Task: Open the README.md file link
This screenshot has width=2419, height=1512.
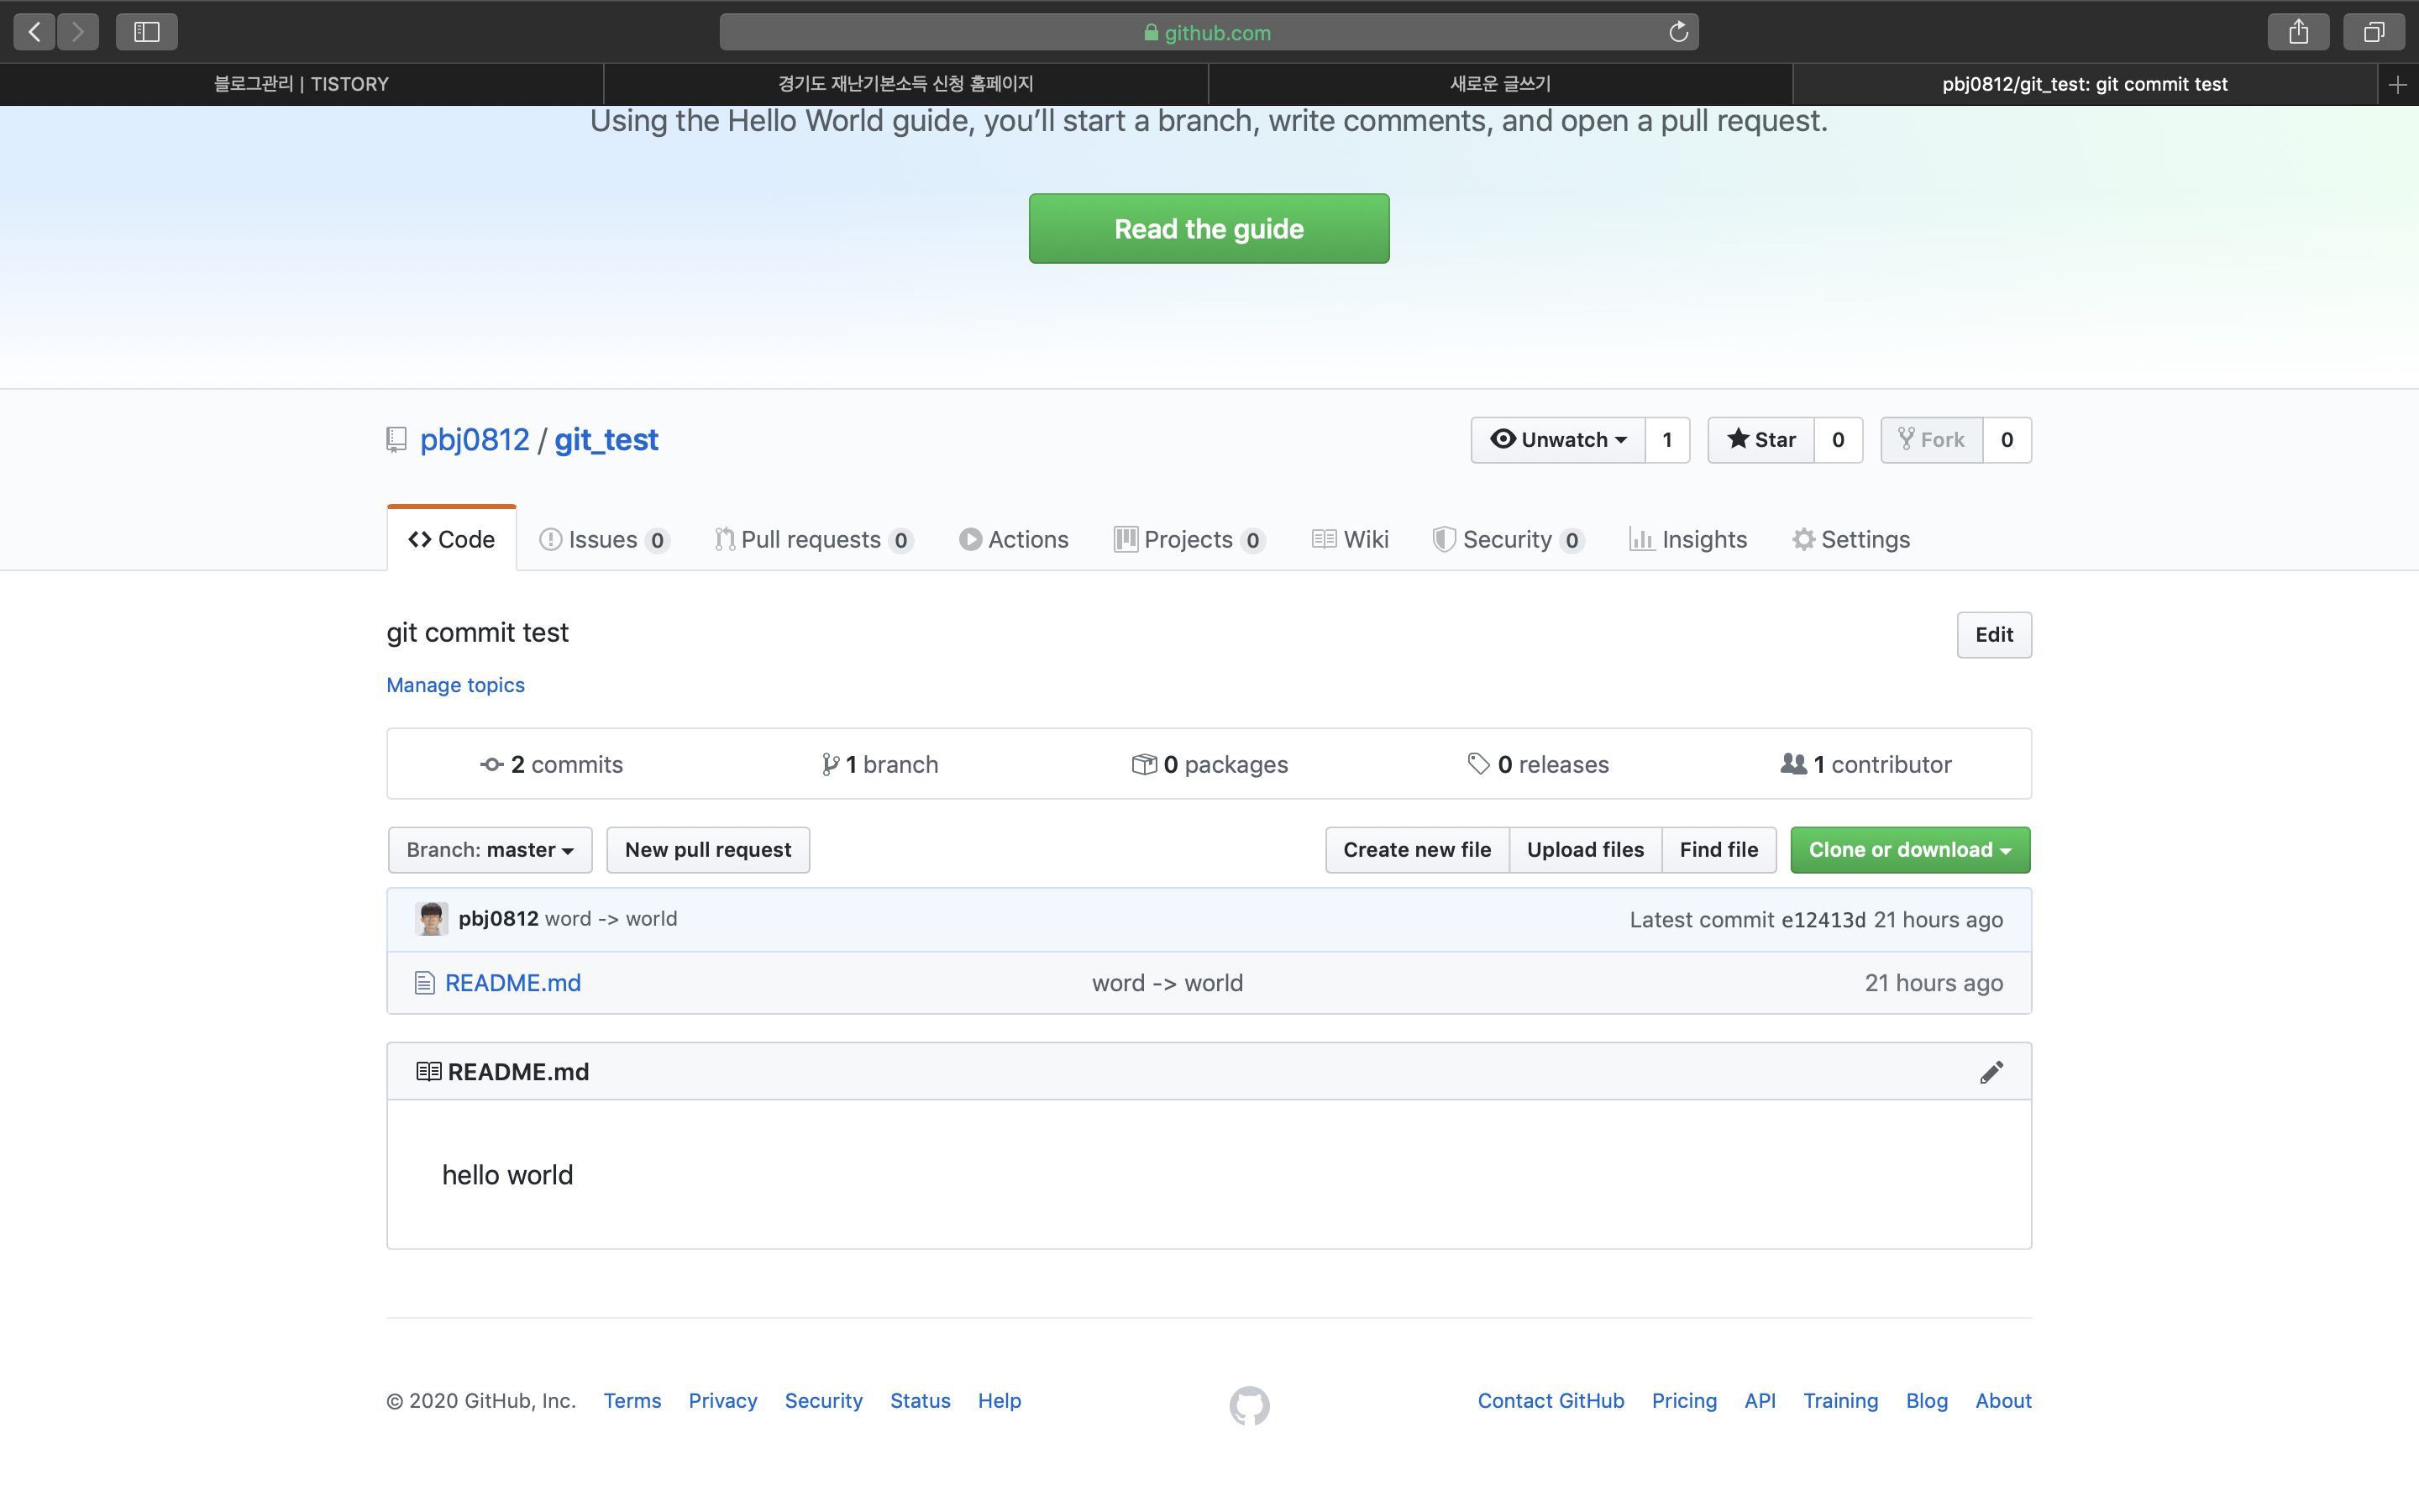Action: coord(512,983)
